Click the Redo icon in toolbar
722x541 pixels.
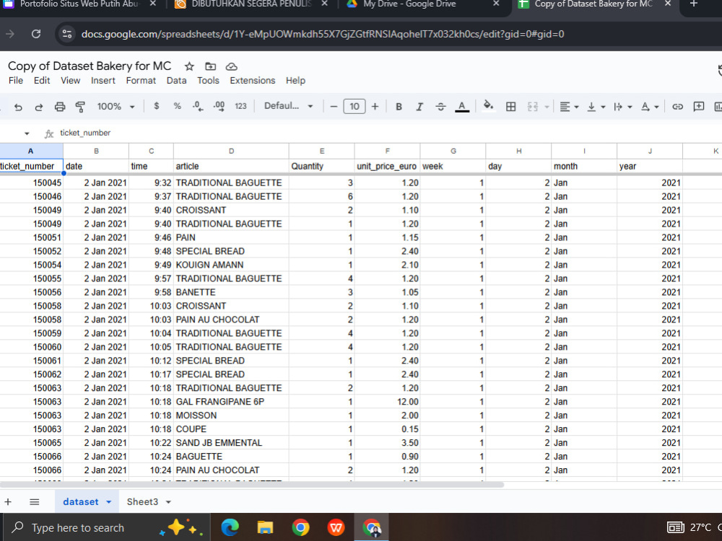click(39, 107)
